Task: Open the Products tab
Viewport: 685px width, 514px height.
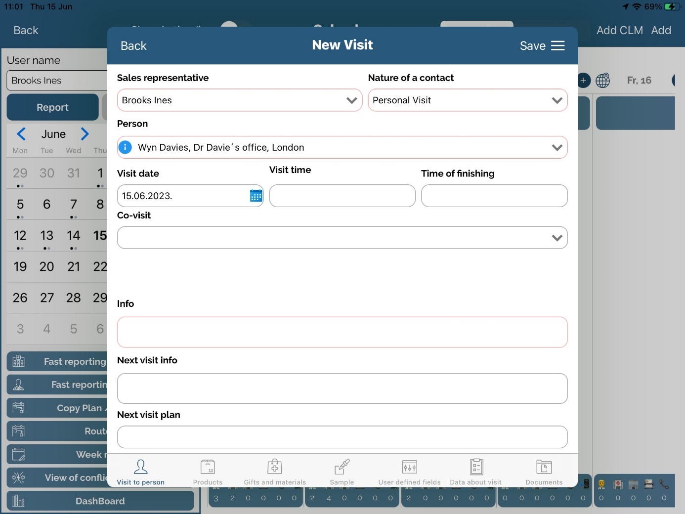Action: [x=208, y=472]
